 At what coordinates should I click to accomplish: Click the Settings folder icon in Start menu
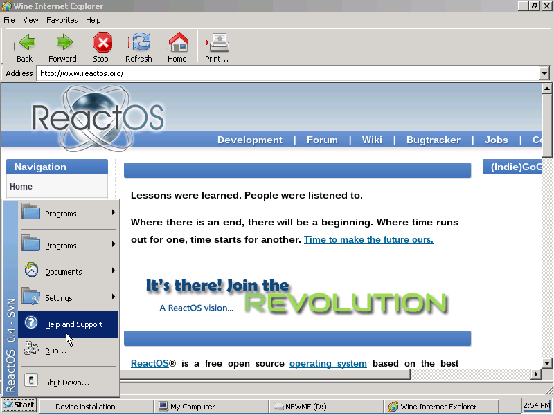[x=30, y=296]
